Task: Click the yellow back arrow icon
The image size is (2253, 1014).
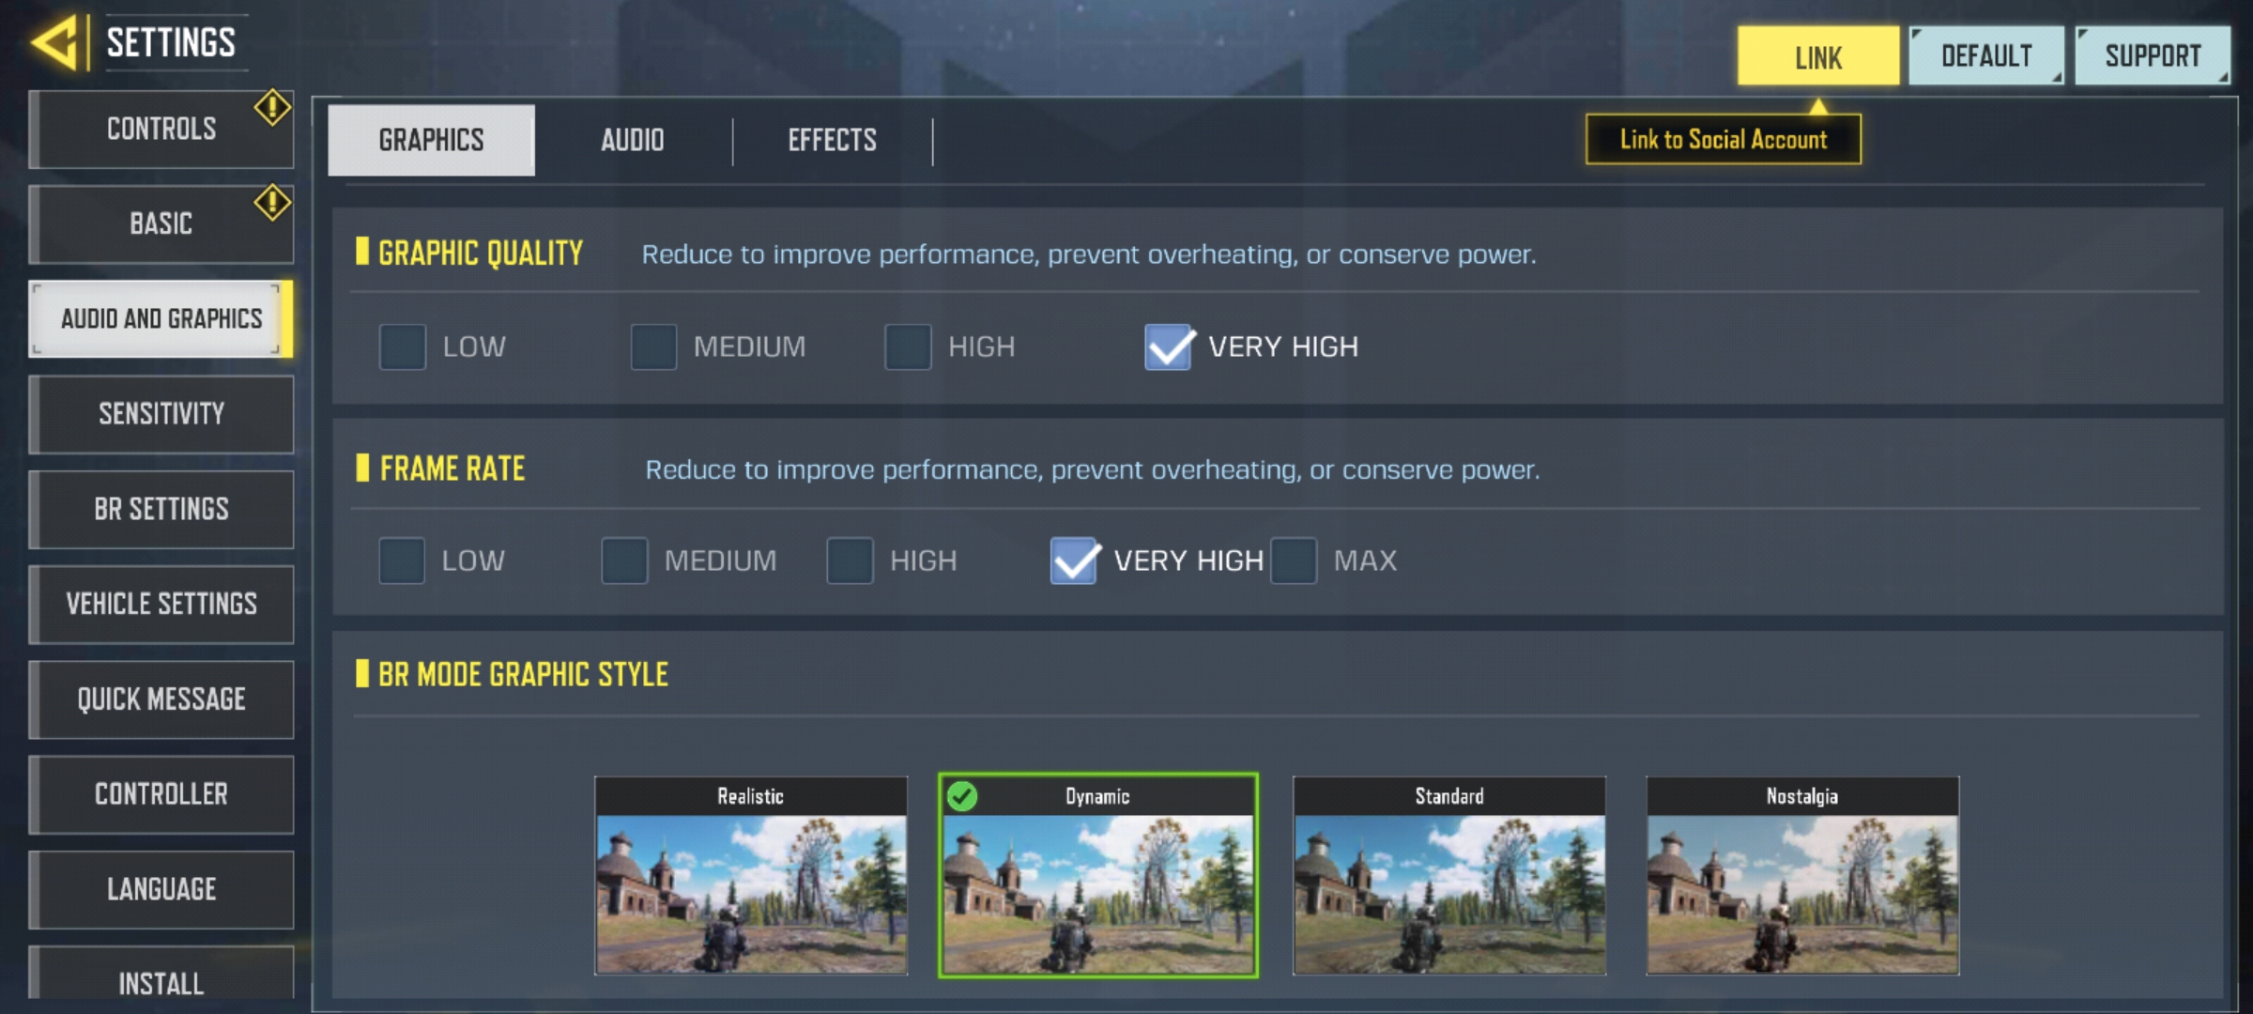Action: pos(54,42)
